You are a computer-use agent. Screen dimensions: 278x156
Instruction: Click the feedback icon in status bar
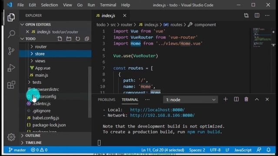click(259, 150)
